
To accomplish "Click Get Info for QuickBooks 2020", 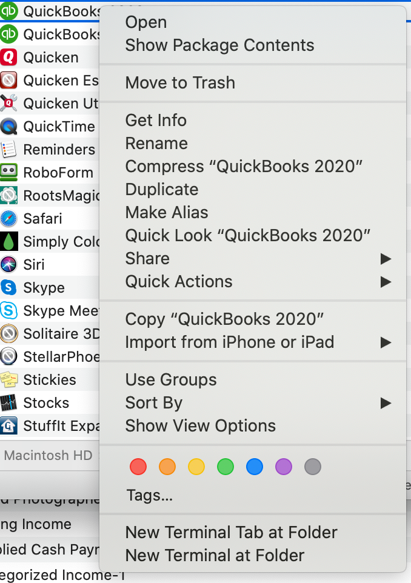I will click(155, 120).
